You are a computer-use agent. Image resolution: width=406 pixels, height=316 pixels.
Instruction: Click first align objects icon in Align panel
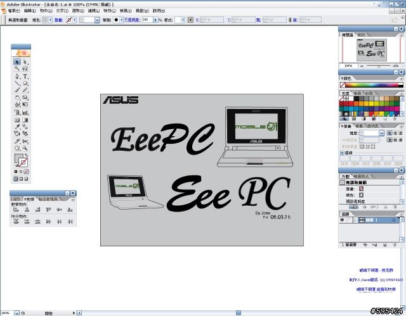click(x=16, y=210)
